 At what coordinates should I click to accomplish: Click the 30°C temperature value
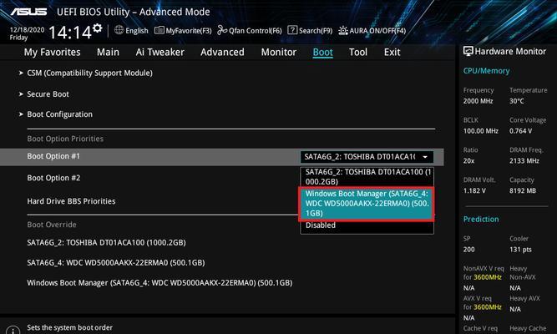click(517, 101)
